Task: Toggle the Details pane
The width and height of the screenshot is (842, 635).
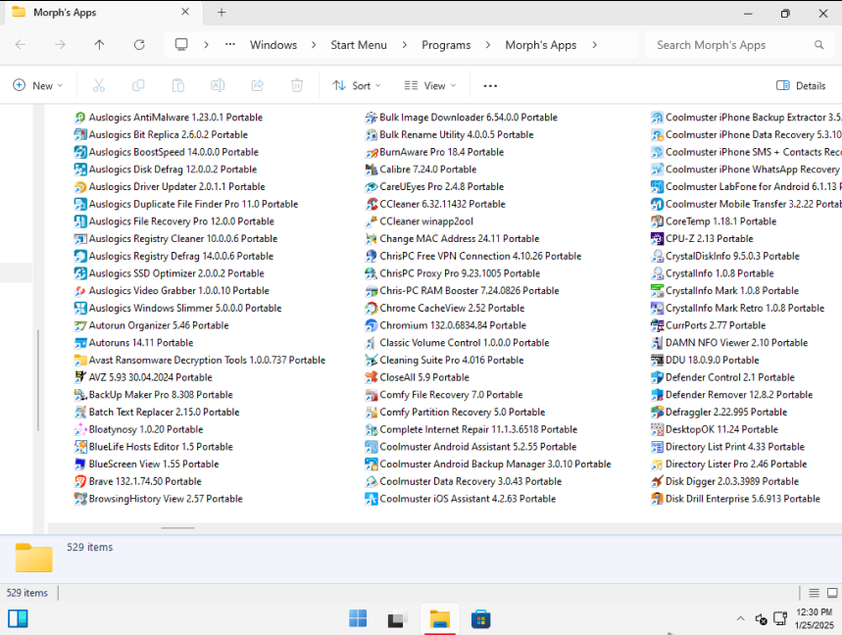Action: tap(801, 85)
